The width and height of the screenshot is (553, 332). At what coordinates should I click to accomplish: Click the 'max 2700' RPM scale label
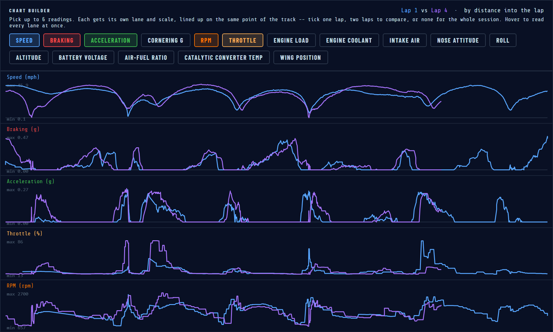point(18,294)
